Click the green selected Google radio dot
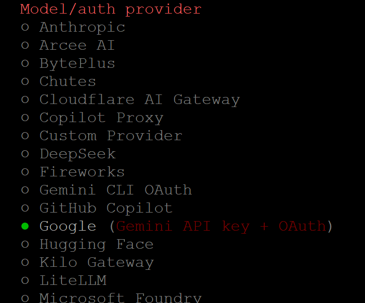365x303 pixels. pos(25,227)
